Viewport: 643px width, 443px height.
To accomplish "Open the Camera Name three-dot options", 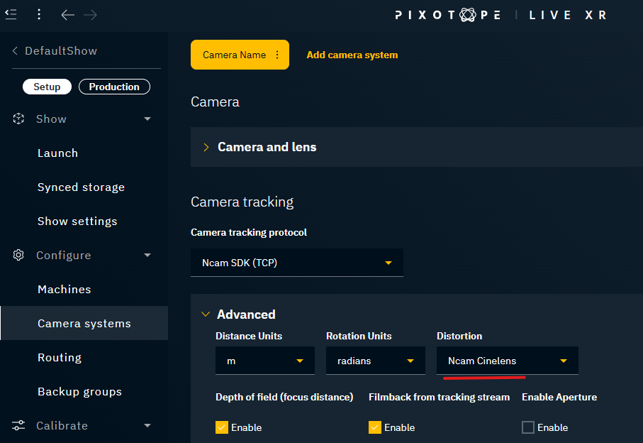I will 277,55.
